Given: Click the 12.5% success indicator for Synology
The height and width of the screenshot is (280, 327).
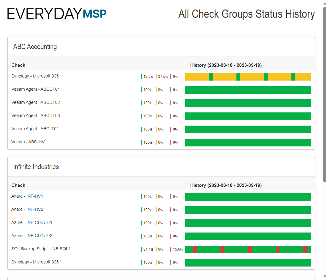Looking at the screenshot, I should 148,77.
